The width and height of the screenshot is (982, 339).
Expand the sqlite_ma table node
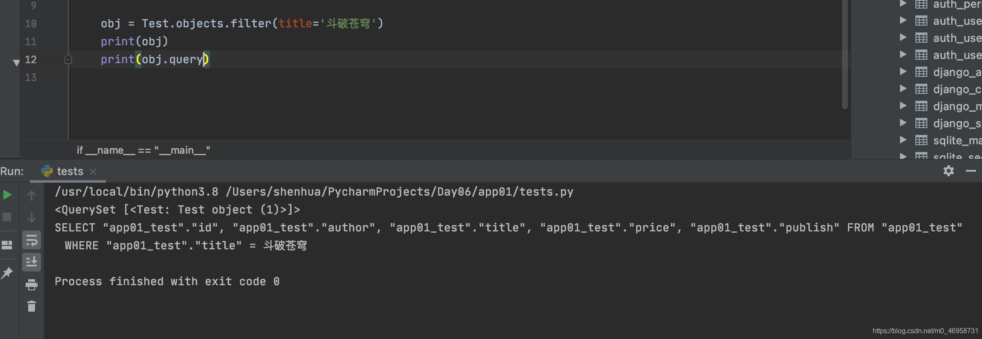click(x=903, y=140)
